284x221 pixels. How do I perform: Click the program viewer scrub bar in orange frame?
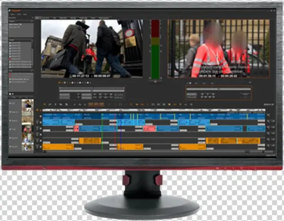pos(219,89)
